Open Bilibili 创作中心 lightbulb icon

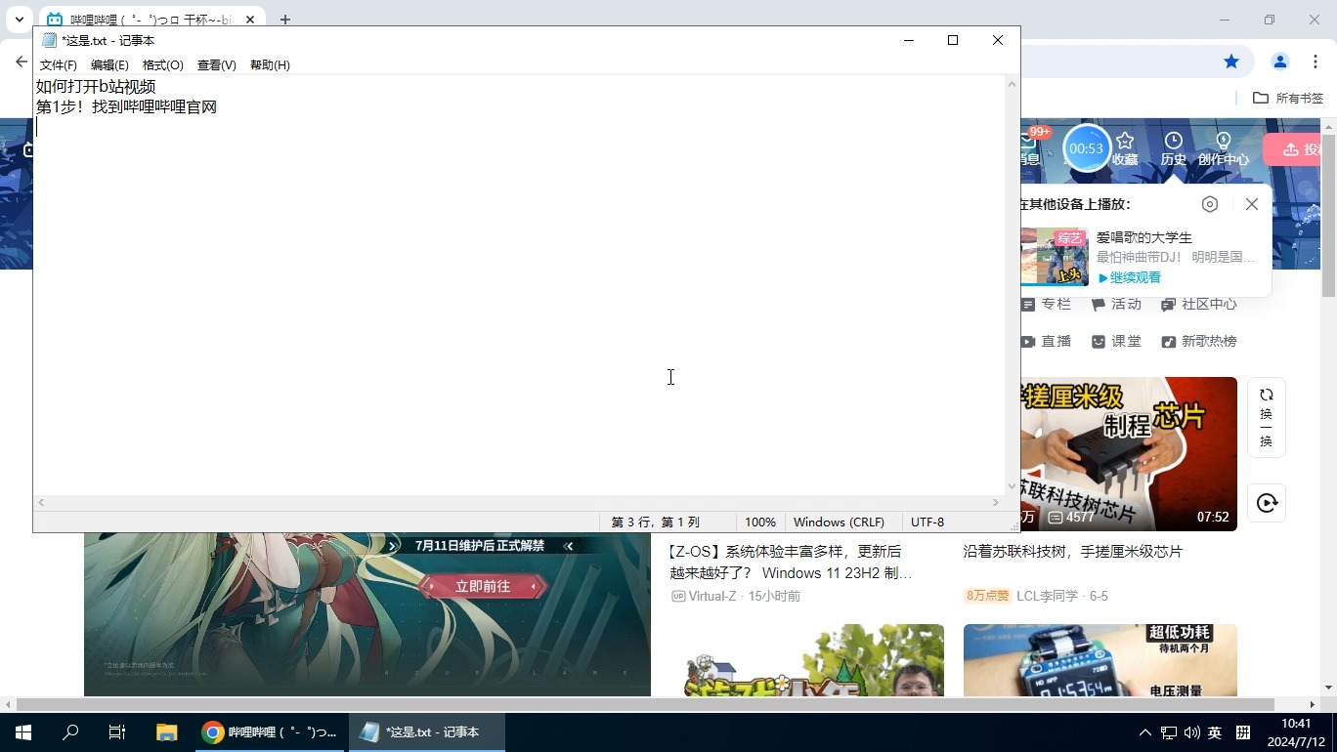click(x=1223, y=149)
